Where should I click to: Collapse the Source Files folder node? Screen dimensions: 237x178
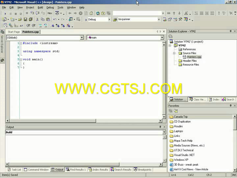click(174, 53)
